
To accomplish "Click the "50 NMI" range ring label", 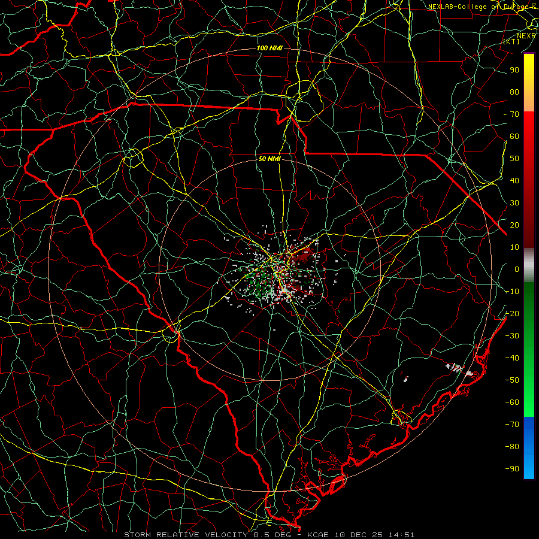I will point(269,159).
